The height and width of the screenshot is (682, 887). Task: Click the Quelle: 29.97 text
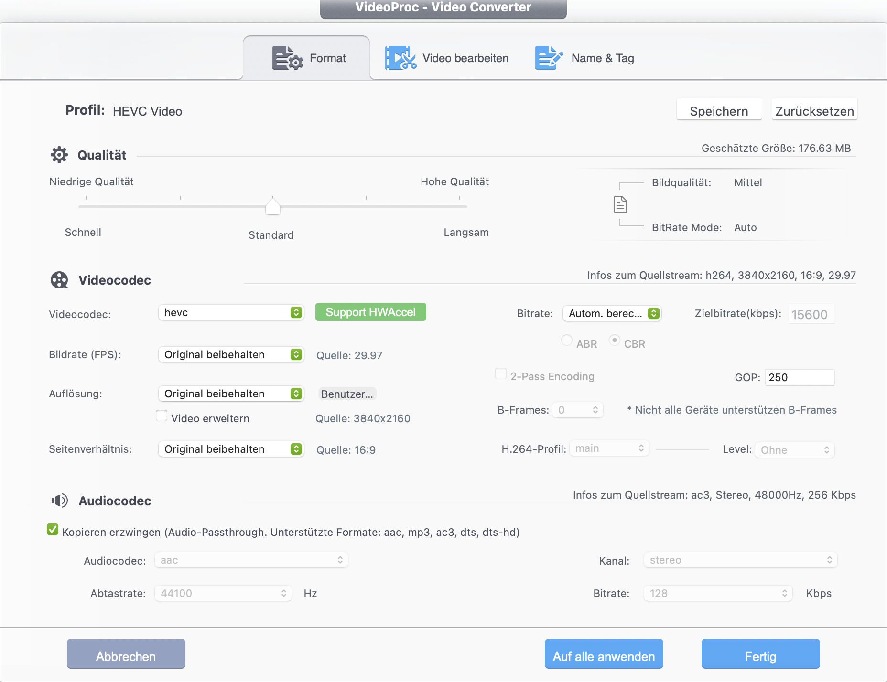[349, 355]
